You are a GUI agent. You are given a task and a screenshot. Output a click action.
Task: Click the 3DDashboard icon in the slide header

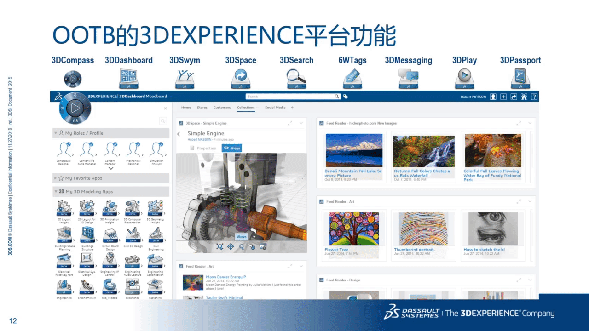click(128, 79)
